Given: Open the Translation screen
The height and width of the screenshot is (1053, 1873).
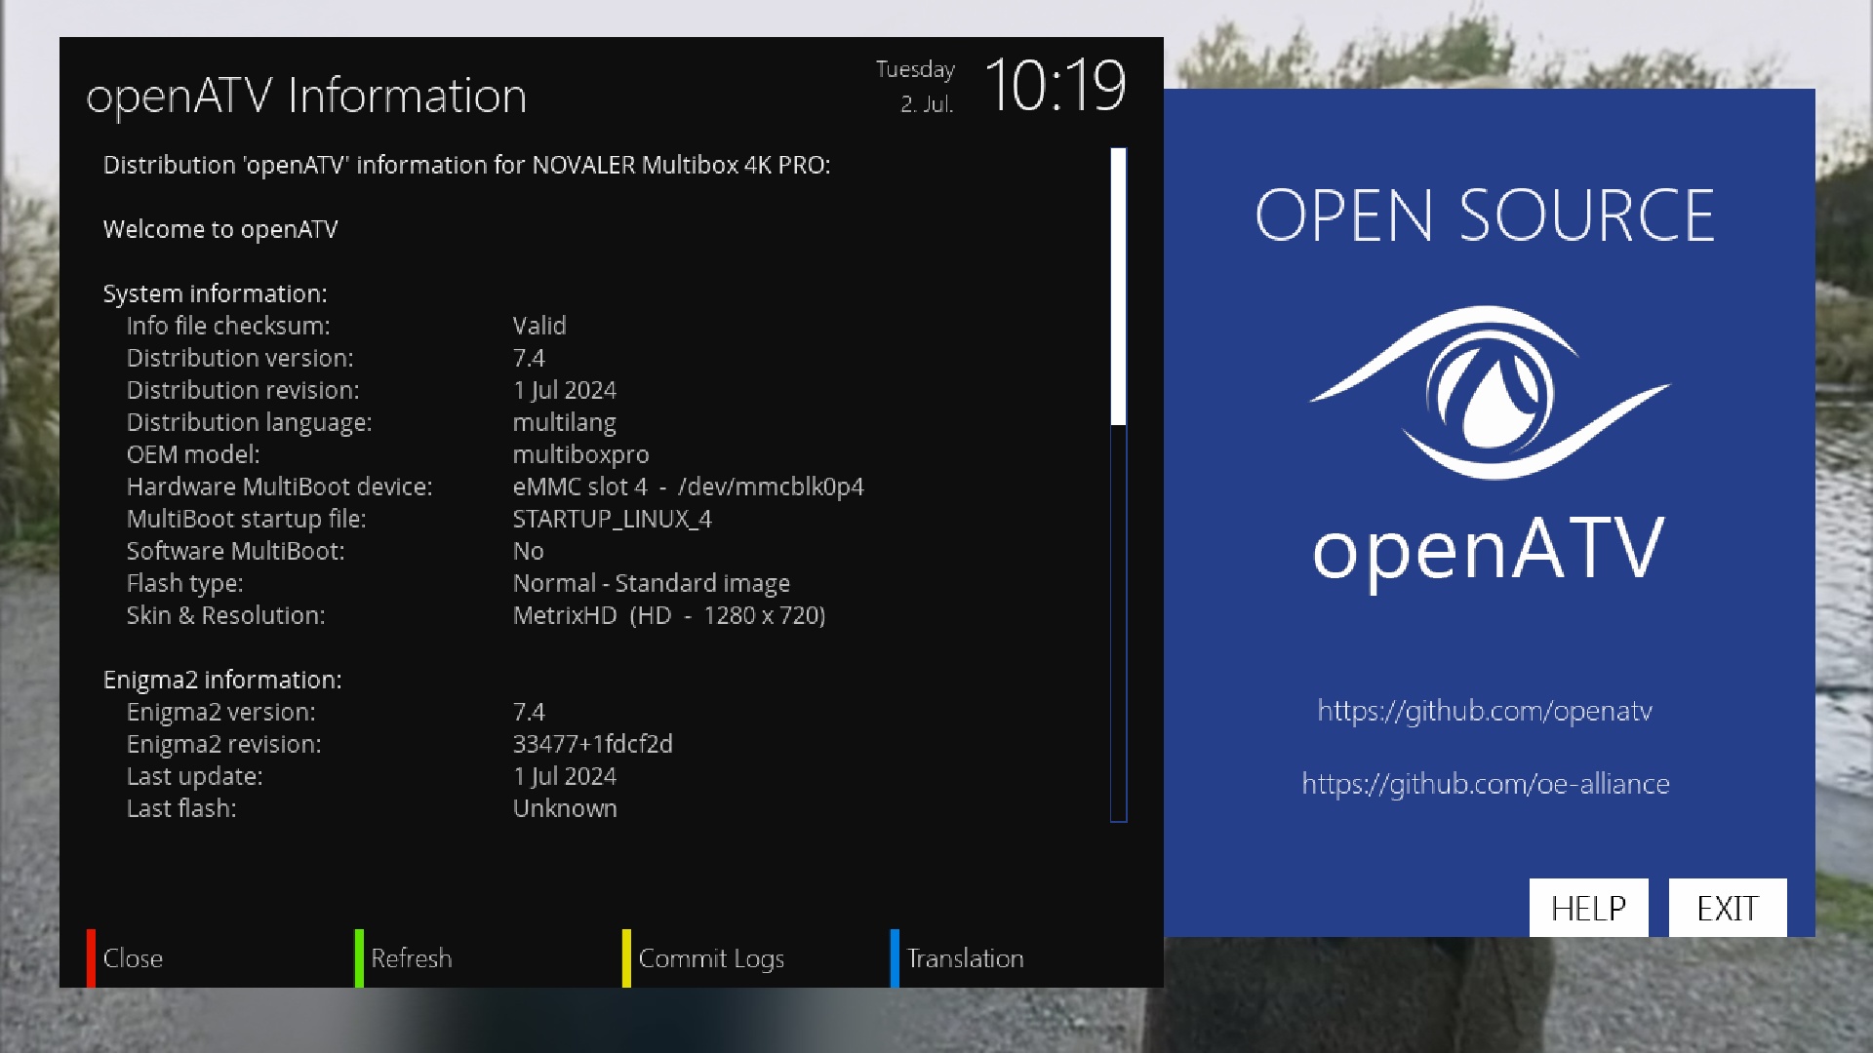Looking at the screenshot, I should (965, 958).
